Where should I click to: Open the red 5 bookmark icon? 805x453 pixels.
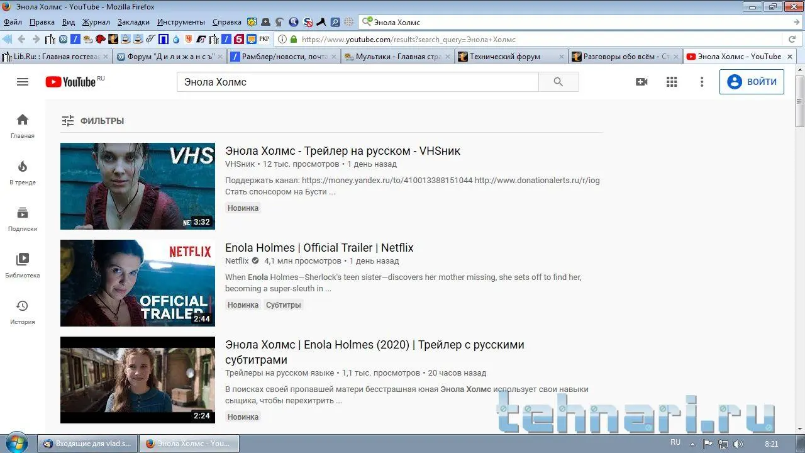pos(239,39)
